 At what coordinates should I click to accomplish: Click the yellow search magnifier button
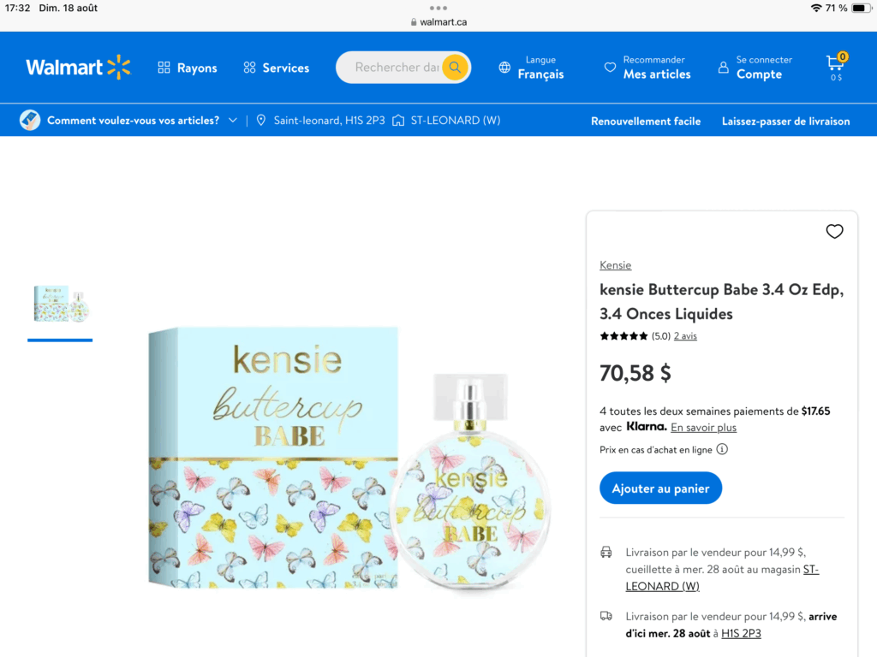[455, 68]
